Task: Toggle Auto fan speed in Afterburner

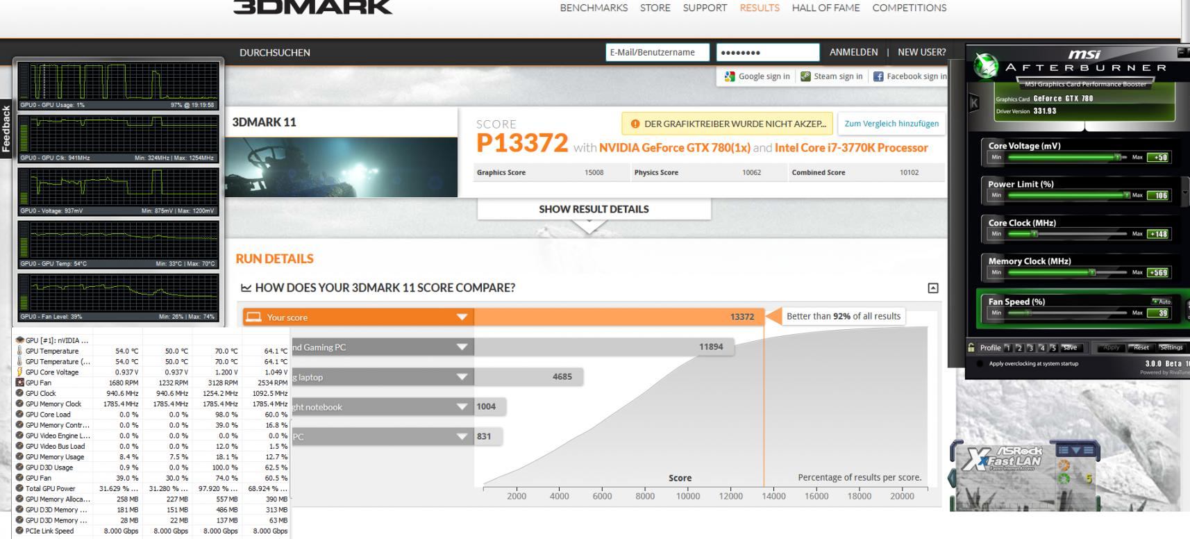Action: coord(1162,301)
